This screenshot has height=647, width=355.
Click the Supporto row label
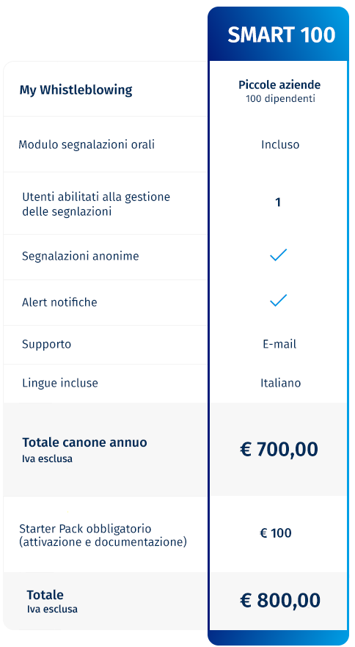point(47,345)
